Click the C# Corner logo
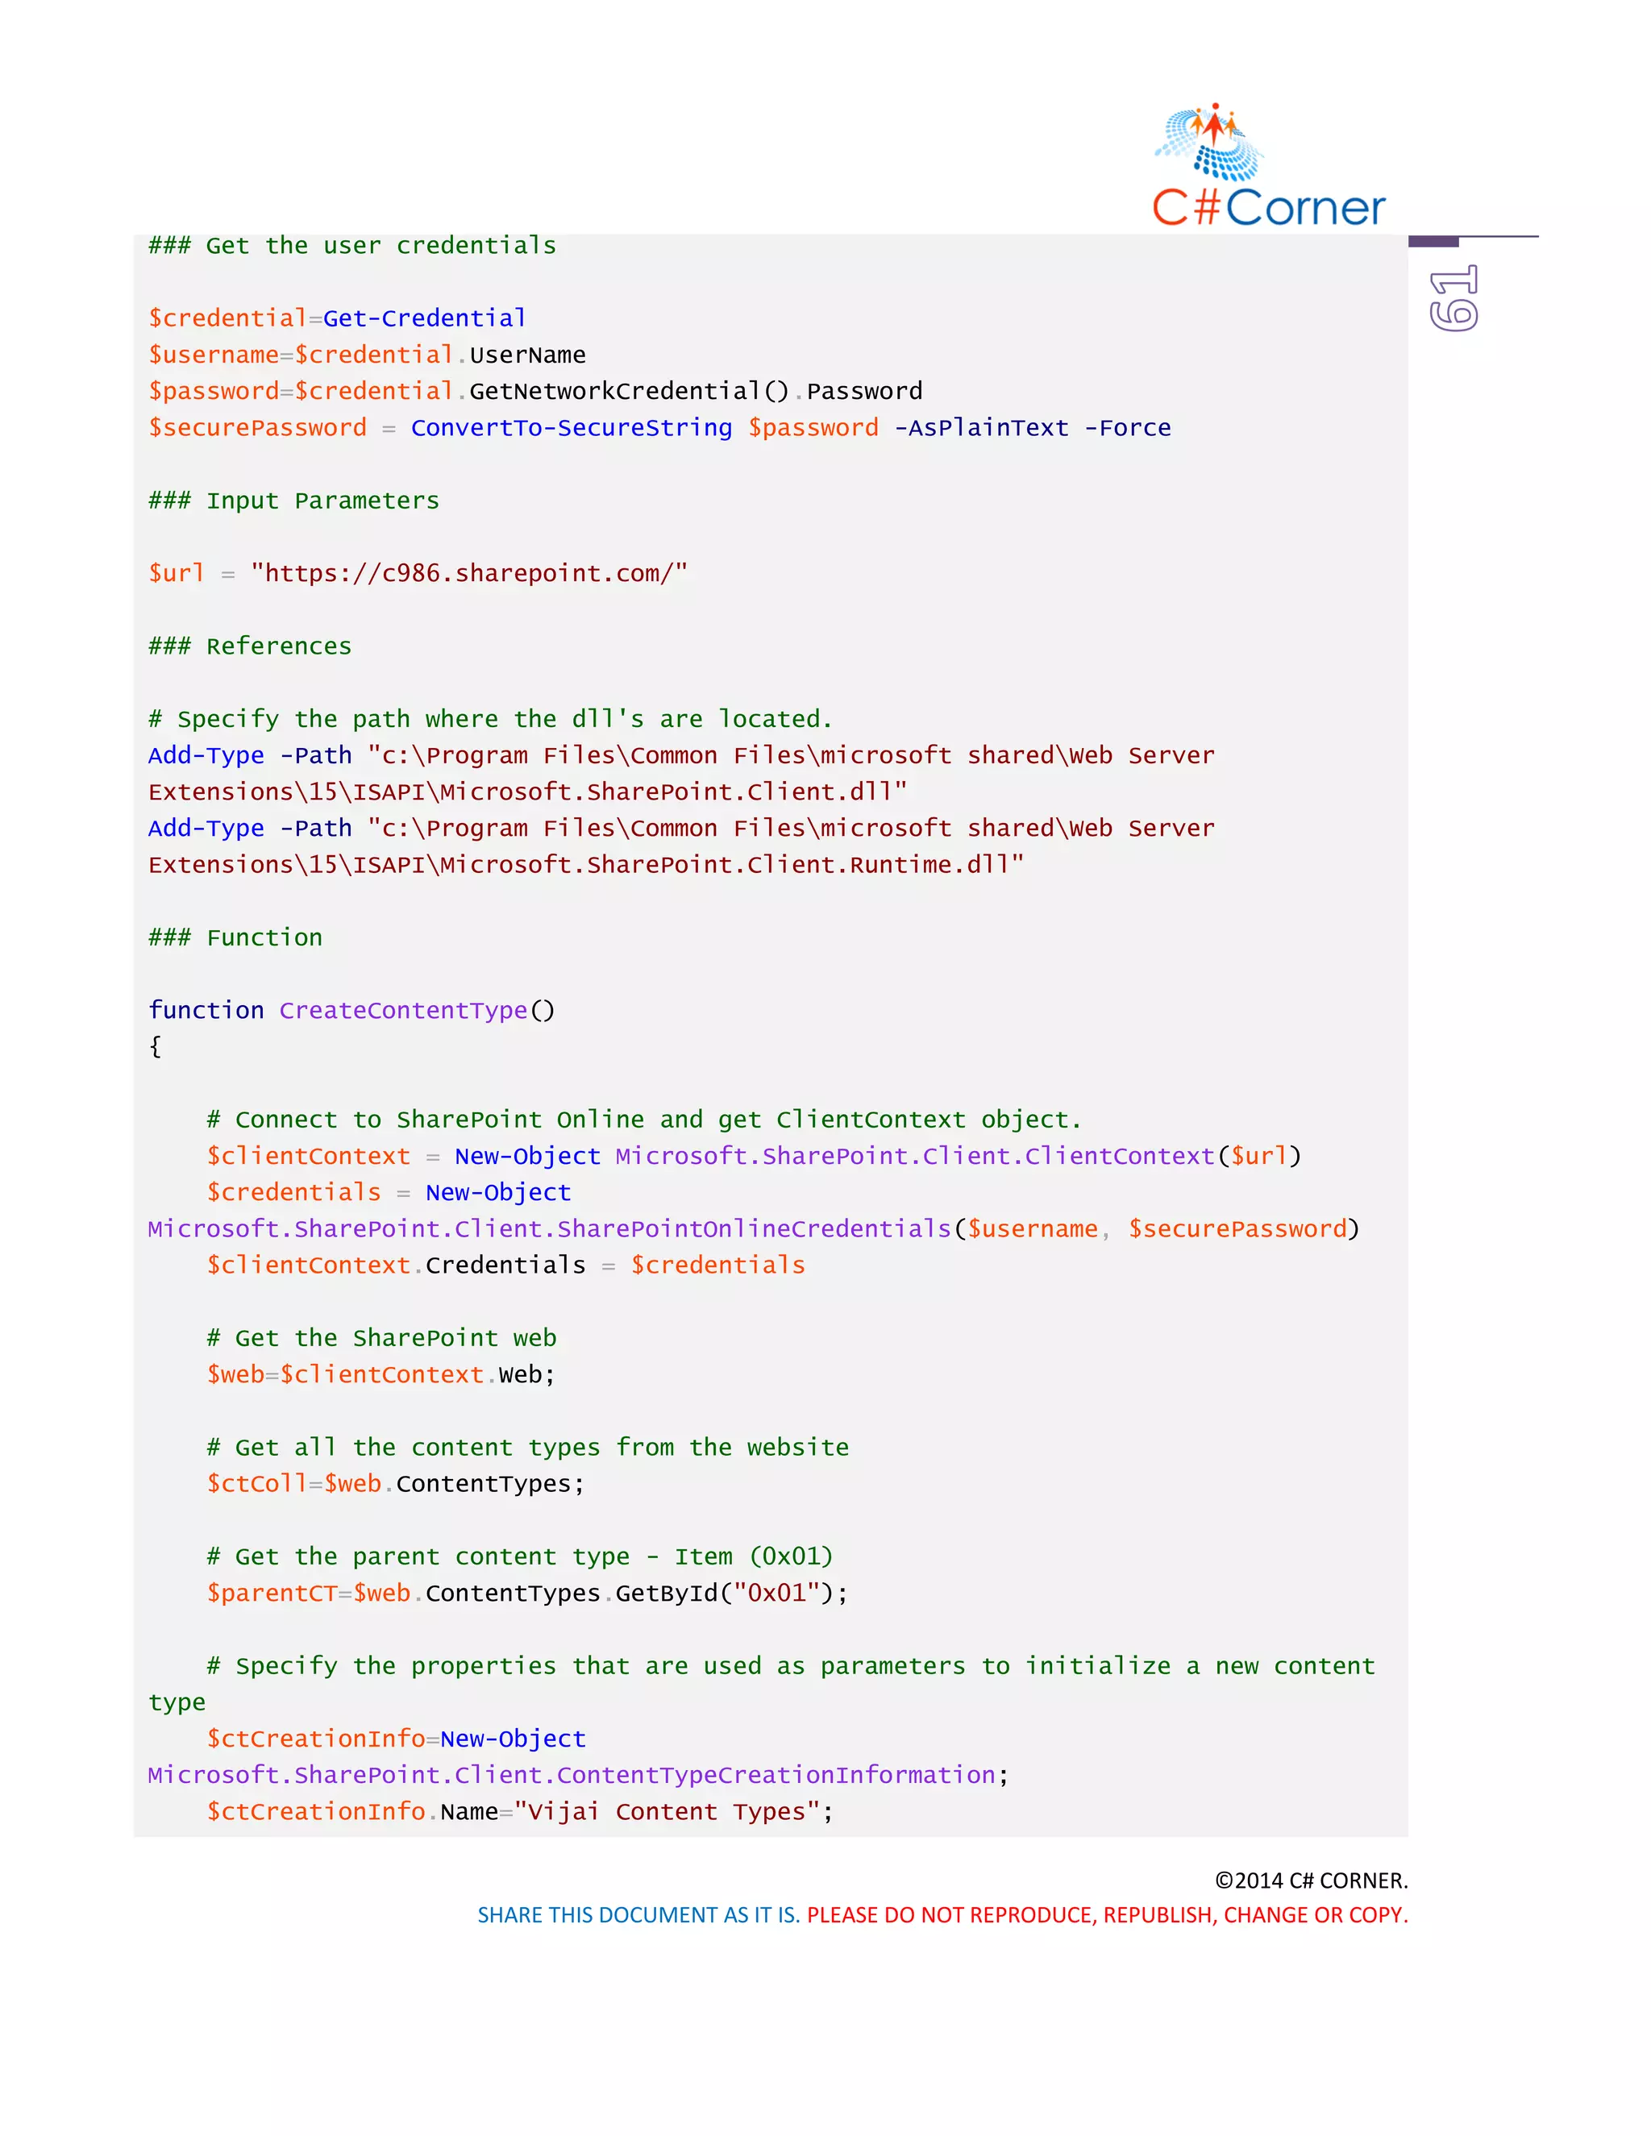 pos(1269,165)
